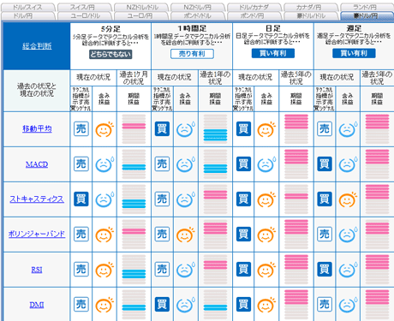
Task: Click the MACD 週足 buy signal icon
Action: coord(325,163)
